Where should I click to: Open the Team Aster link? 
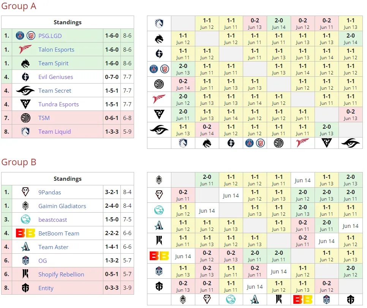[53, 247]
